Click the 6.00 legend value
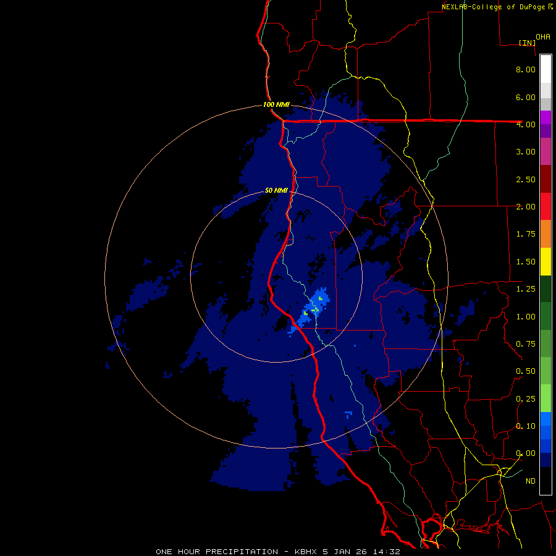This screenshot has height=556, width=556. pos(526,97)
